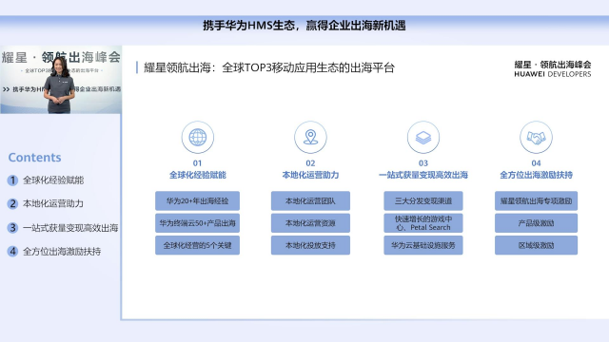Click the numbered circle 4 in Contents

pyautogui.click(x=12, y=251)
